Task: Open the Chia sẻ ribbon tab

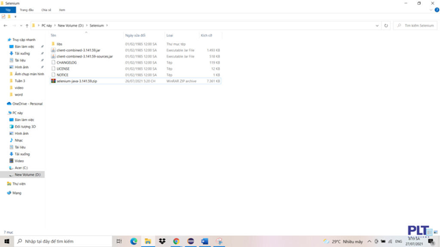Action: click(47, 10)
